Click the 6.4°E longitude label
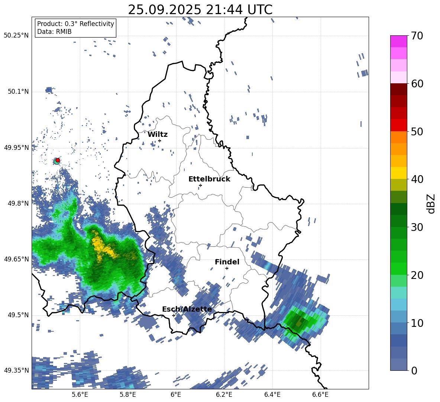 tap(272, 395)
